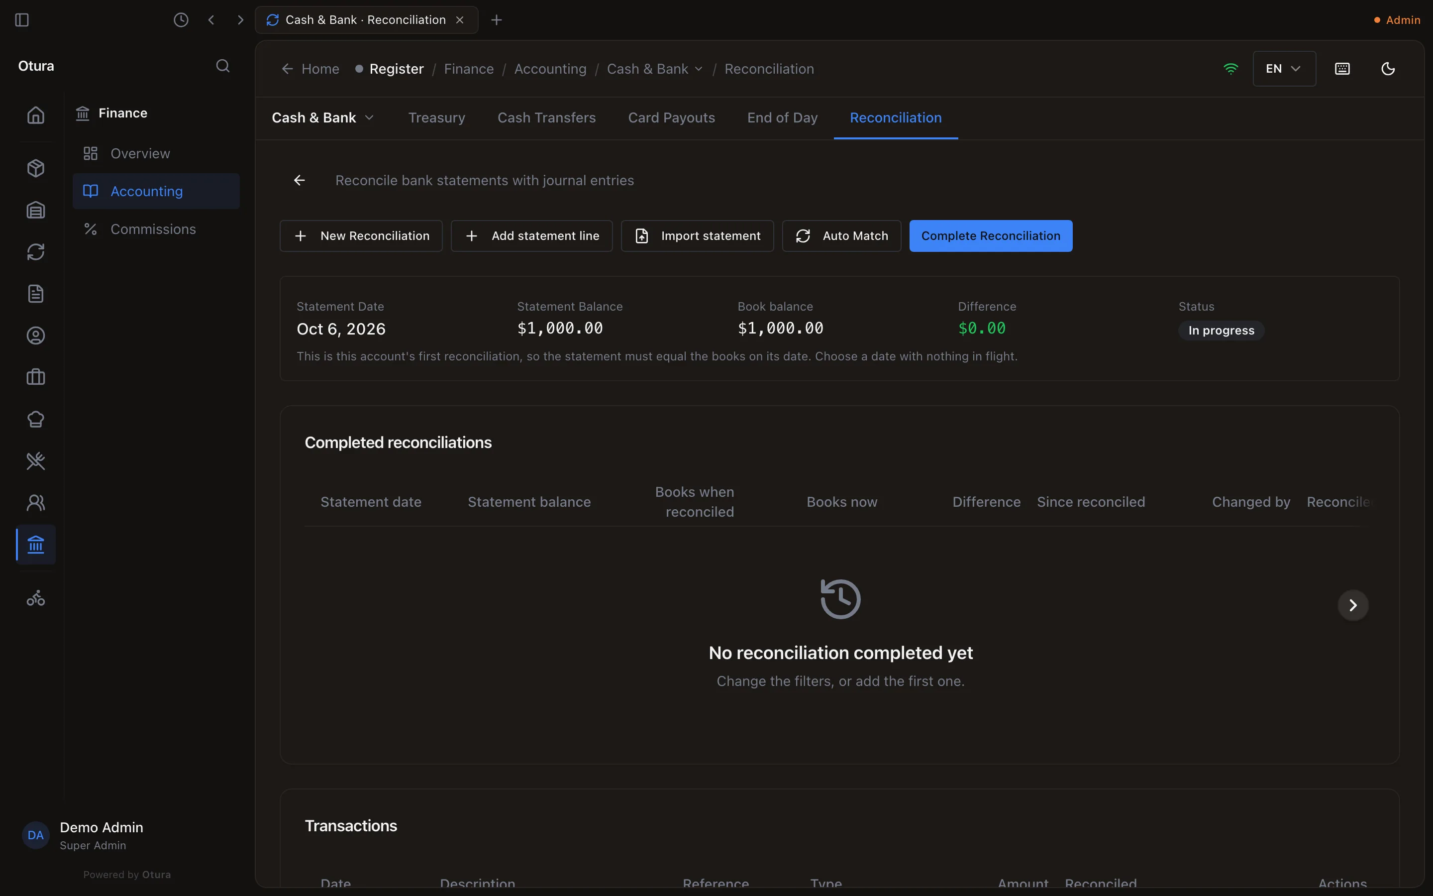Switch to the Cash Transfers tab

click(x=546, y=118)
